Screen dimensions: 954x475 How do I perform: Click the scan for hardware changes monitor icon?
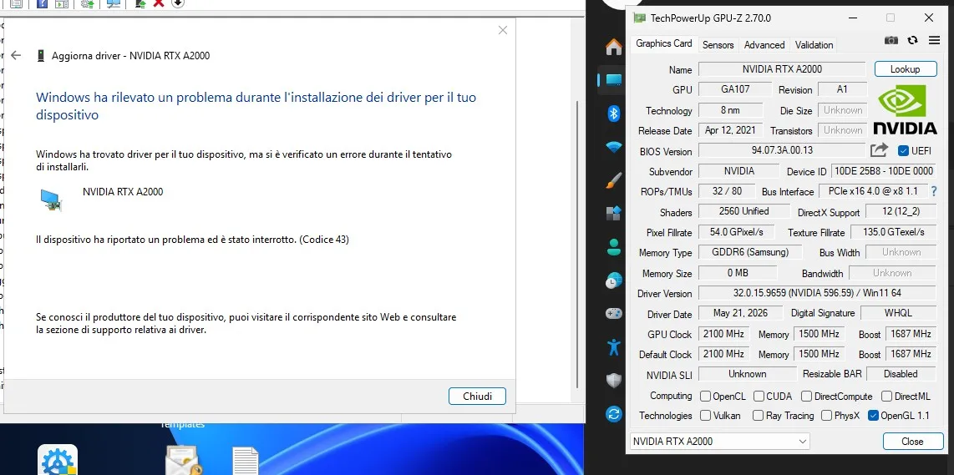[x=113, y=3]
